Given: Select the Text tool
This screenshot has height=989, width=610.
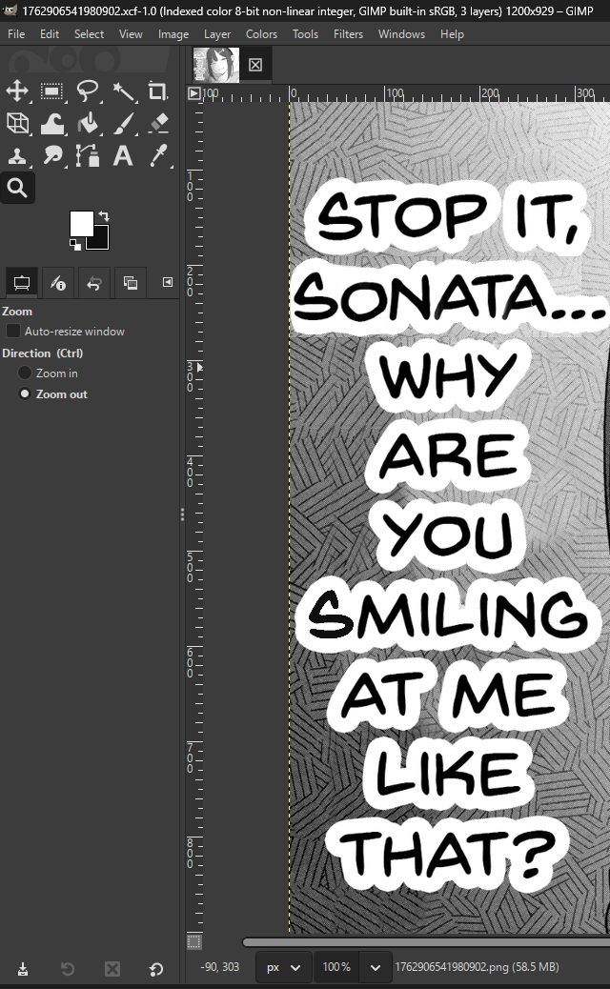Looking at the screenshot, I should tap(123, 155).
